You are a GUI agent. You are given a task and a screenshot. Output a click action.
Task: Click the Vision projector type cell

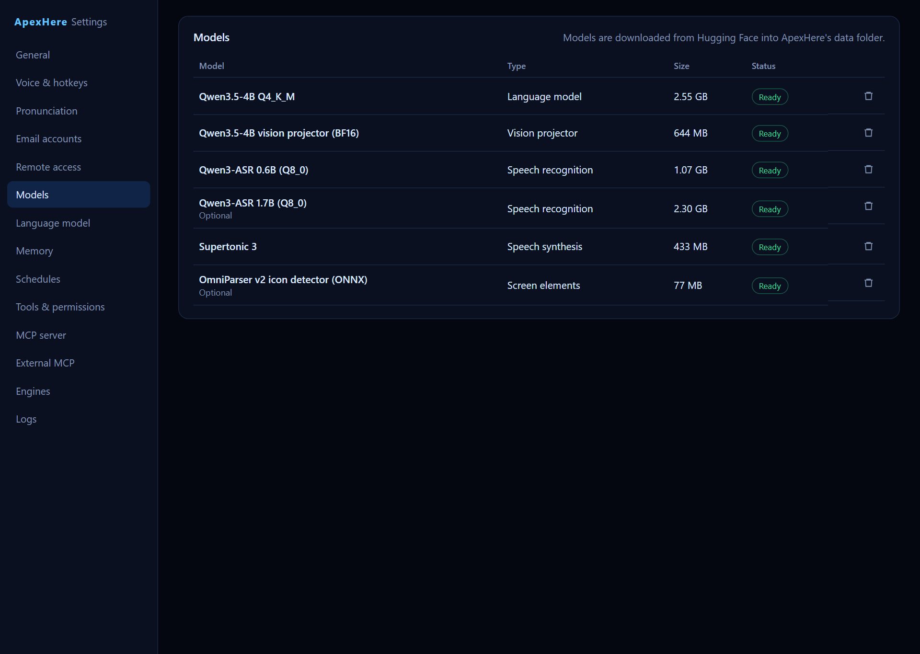click(x=542, y=133)
